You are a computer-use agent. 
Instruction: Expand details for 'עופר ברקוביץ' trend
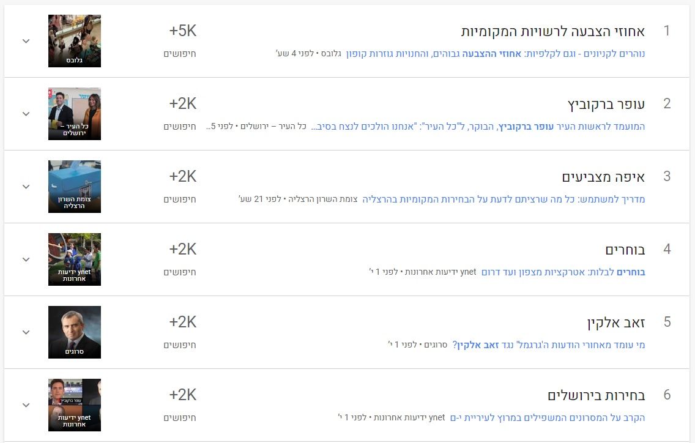26,113
